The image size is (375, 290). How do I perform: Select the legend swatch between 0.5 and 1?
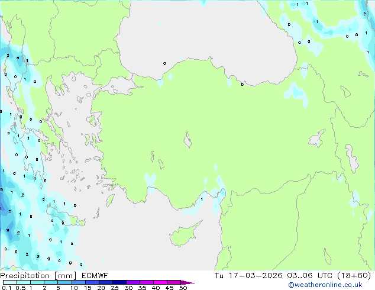24,282
